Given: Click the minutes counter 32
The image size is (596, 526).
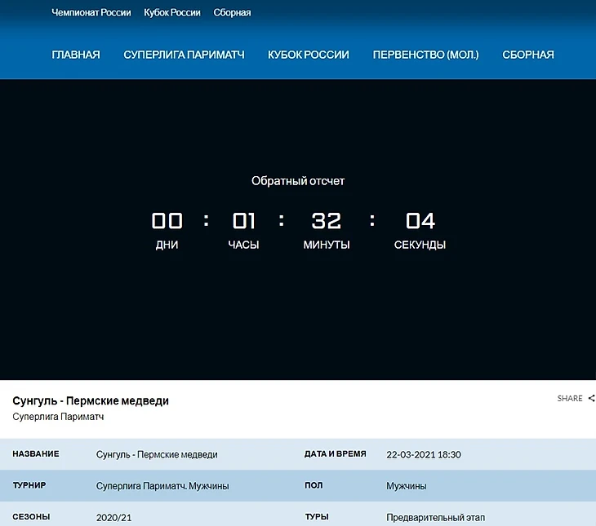Looking at the screenshot, I should [326, 221].
